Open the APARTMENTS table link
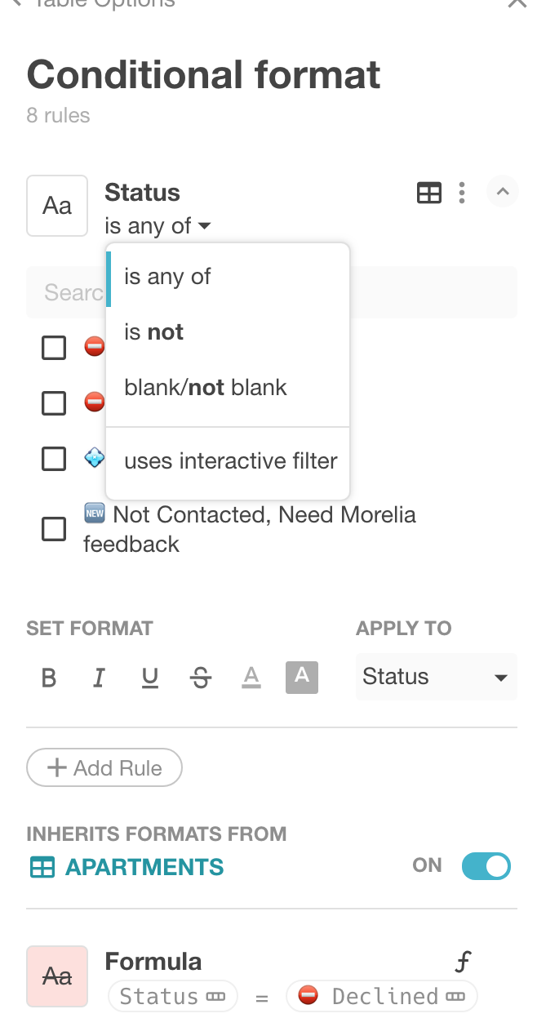Screen dimensions: 537x1027 tap(144, 867)
